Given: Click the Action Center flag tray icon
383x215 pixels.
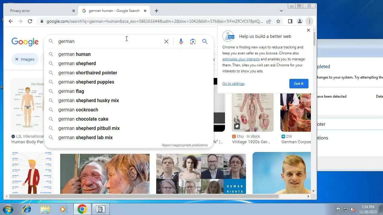Looking at the screenshot, I should (338, 209).
